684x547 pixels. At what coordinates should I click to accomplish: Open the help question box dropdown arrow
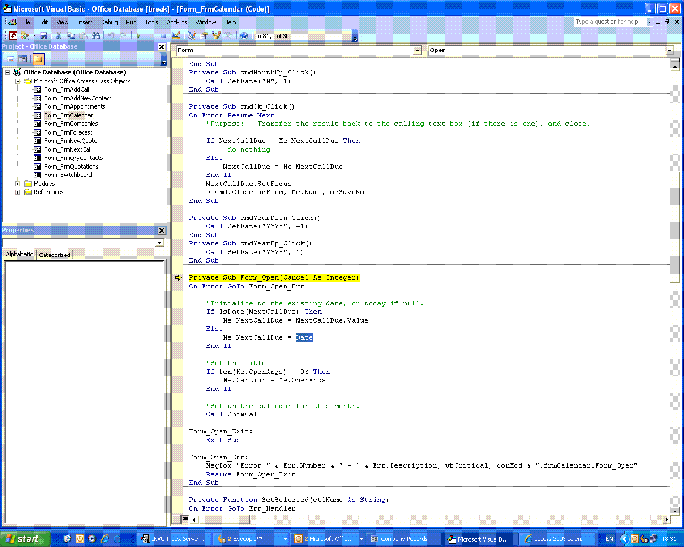coord(650,22)
